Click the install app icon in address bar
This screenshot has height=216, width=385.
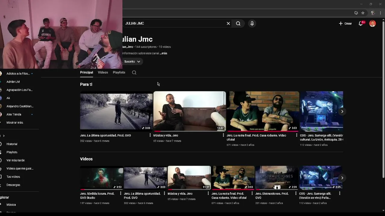[356, 13]
